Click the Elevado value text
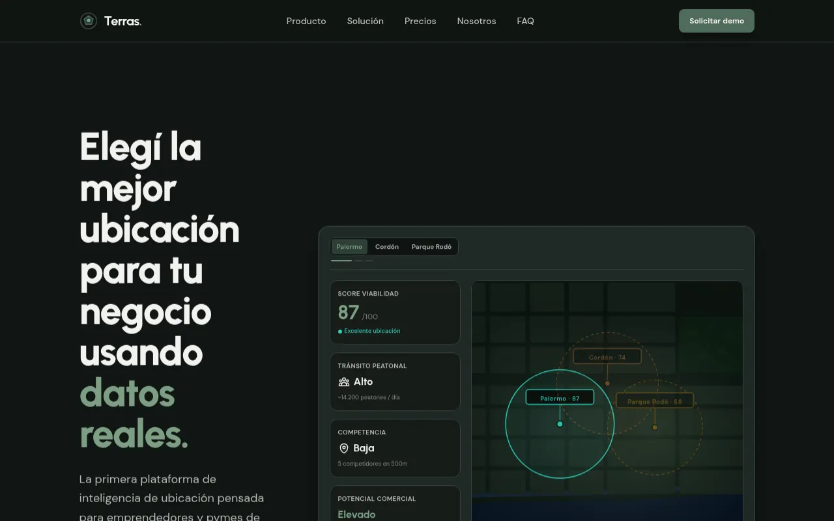The image size is (834, 521). click(x=356, y=514)
